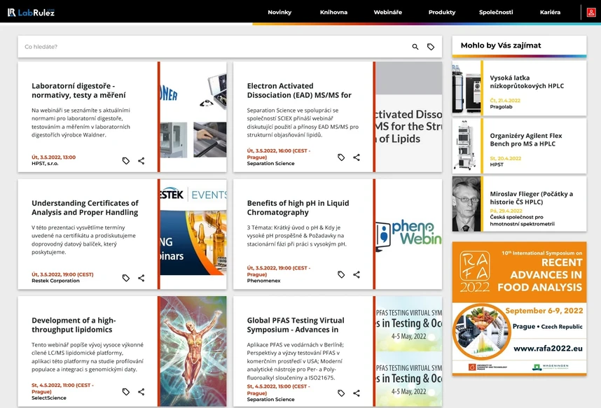This screenshot has width=601, height=408.
Task: Click tag icon on high-throughput lipidomics card
Action: tap(125, 391)
